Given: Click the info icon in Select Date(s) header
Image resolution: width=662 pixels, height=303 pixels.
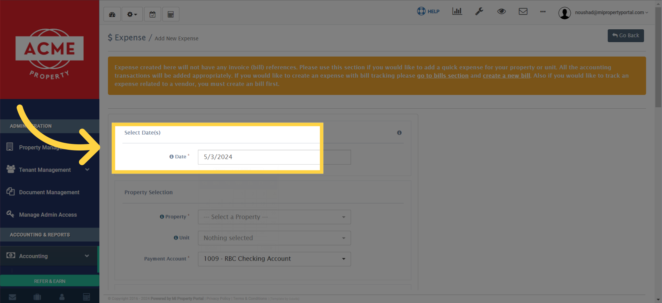Looking at the screenshot, I should [x=399, y=133].
